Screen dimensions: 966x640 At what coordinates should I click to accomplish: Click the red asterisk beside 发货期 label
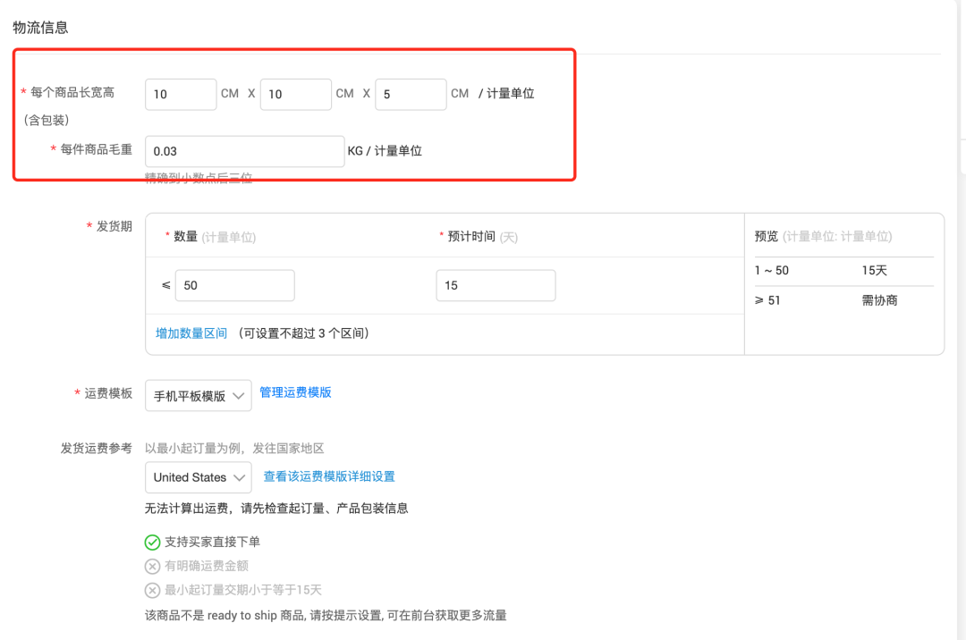(89, 226)
